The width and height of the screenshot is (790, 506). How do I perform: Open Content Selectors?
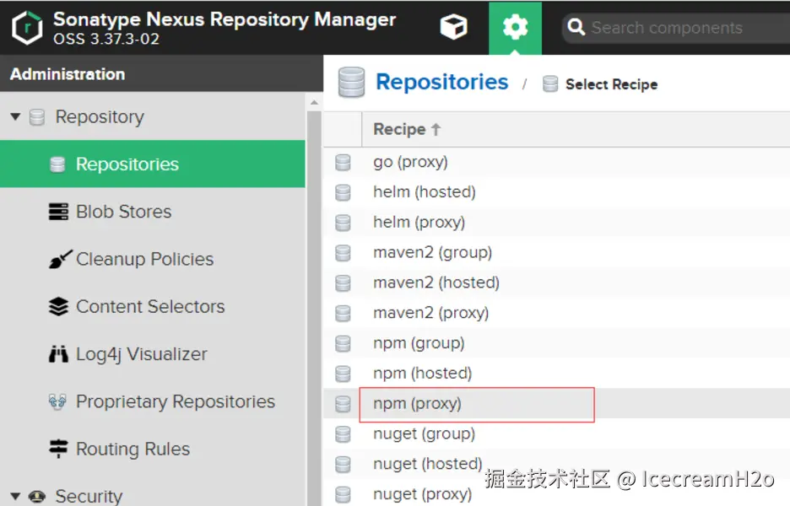point(150,307)
